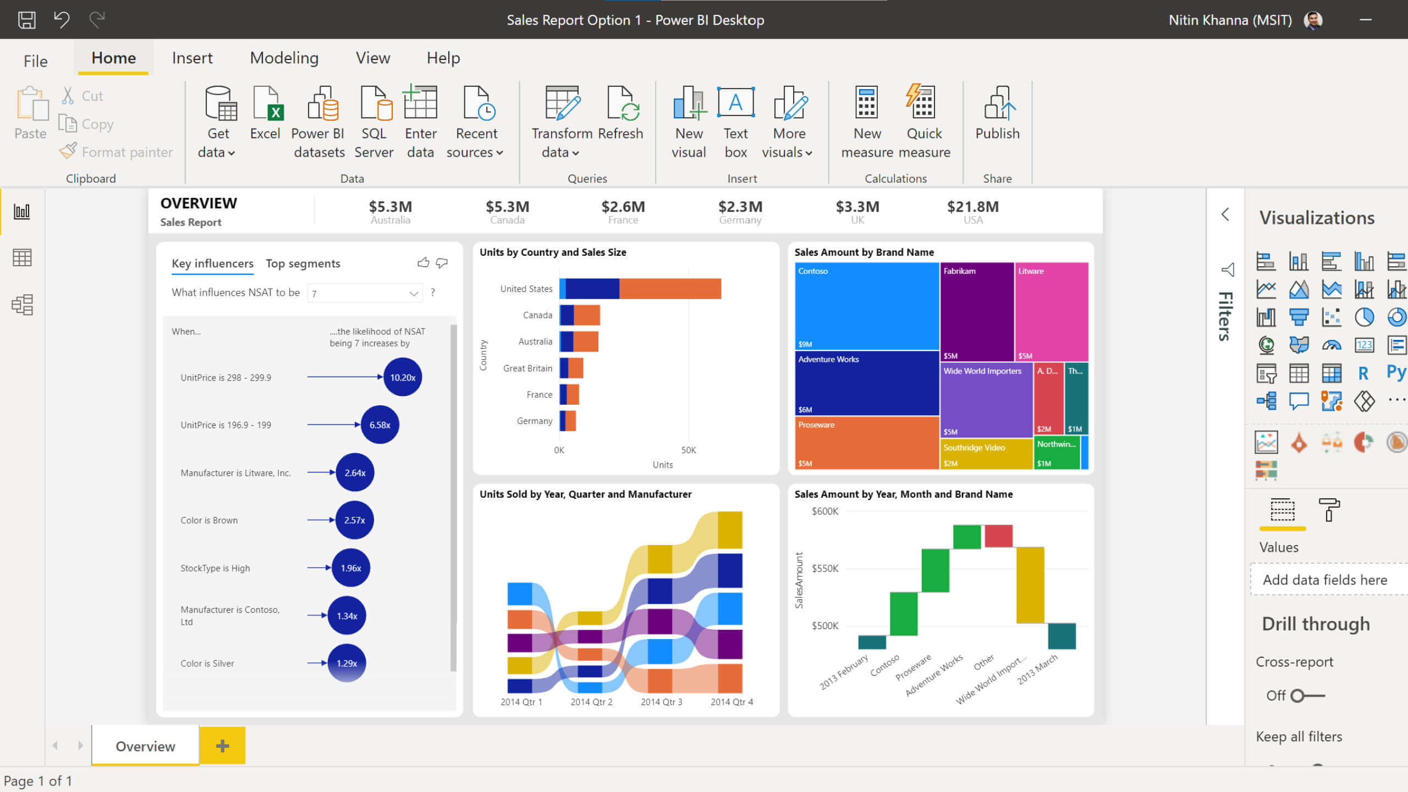Click the help icon in Key influencers panel
Screen dimensions: 1408x792
[x=435, y=293]
